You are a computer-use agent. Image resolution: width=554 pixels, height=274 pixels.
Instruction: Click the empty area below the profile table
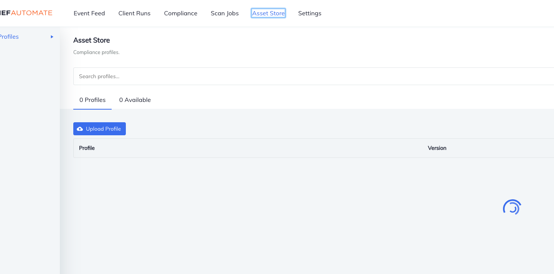click(269, 211)
